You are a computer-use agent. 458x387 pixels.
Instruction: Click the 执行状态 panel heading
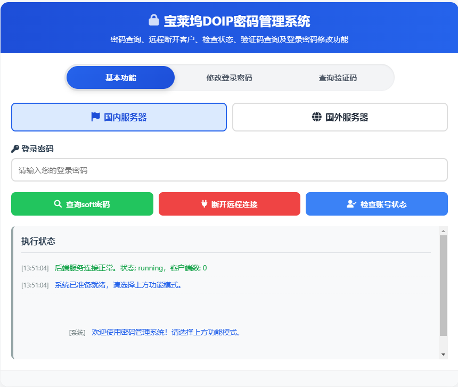(37, 240)
